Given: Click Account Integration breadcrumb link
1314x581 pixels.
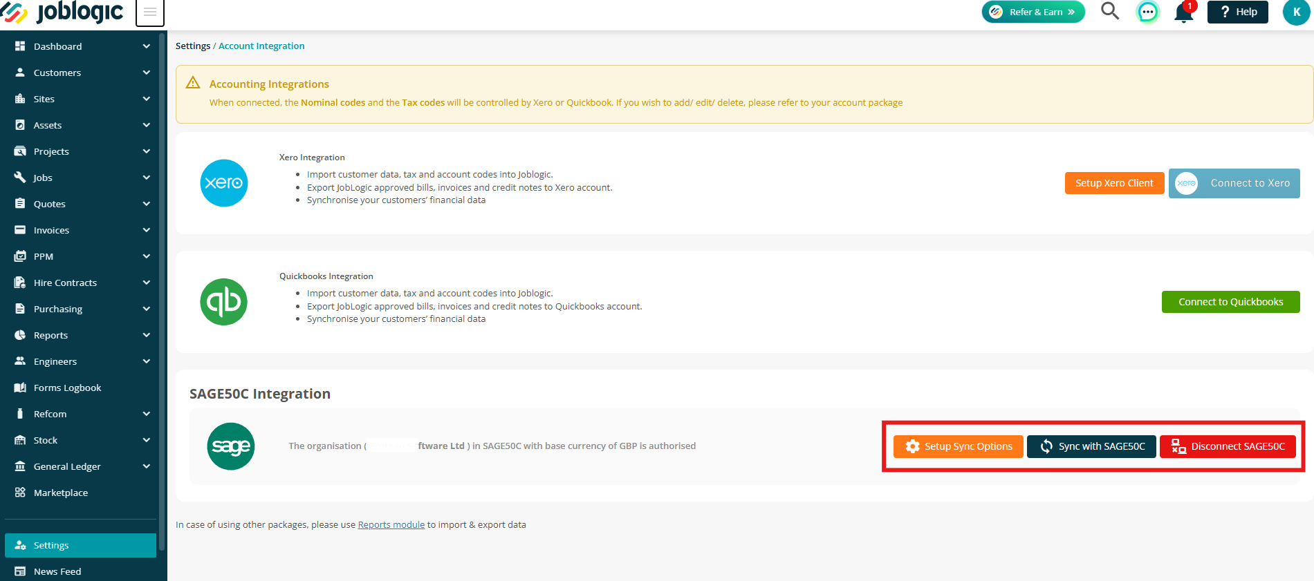Looking at the screenshot, I should 261,46.
